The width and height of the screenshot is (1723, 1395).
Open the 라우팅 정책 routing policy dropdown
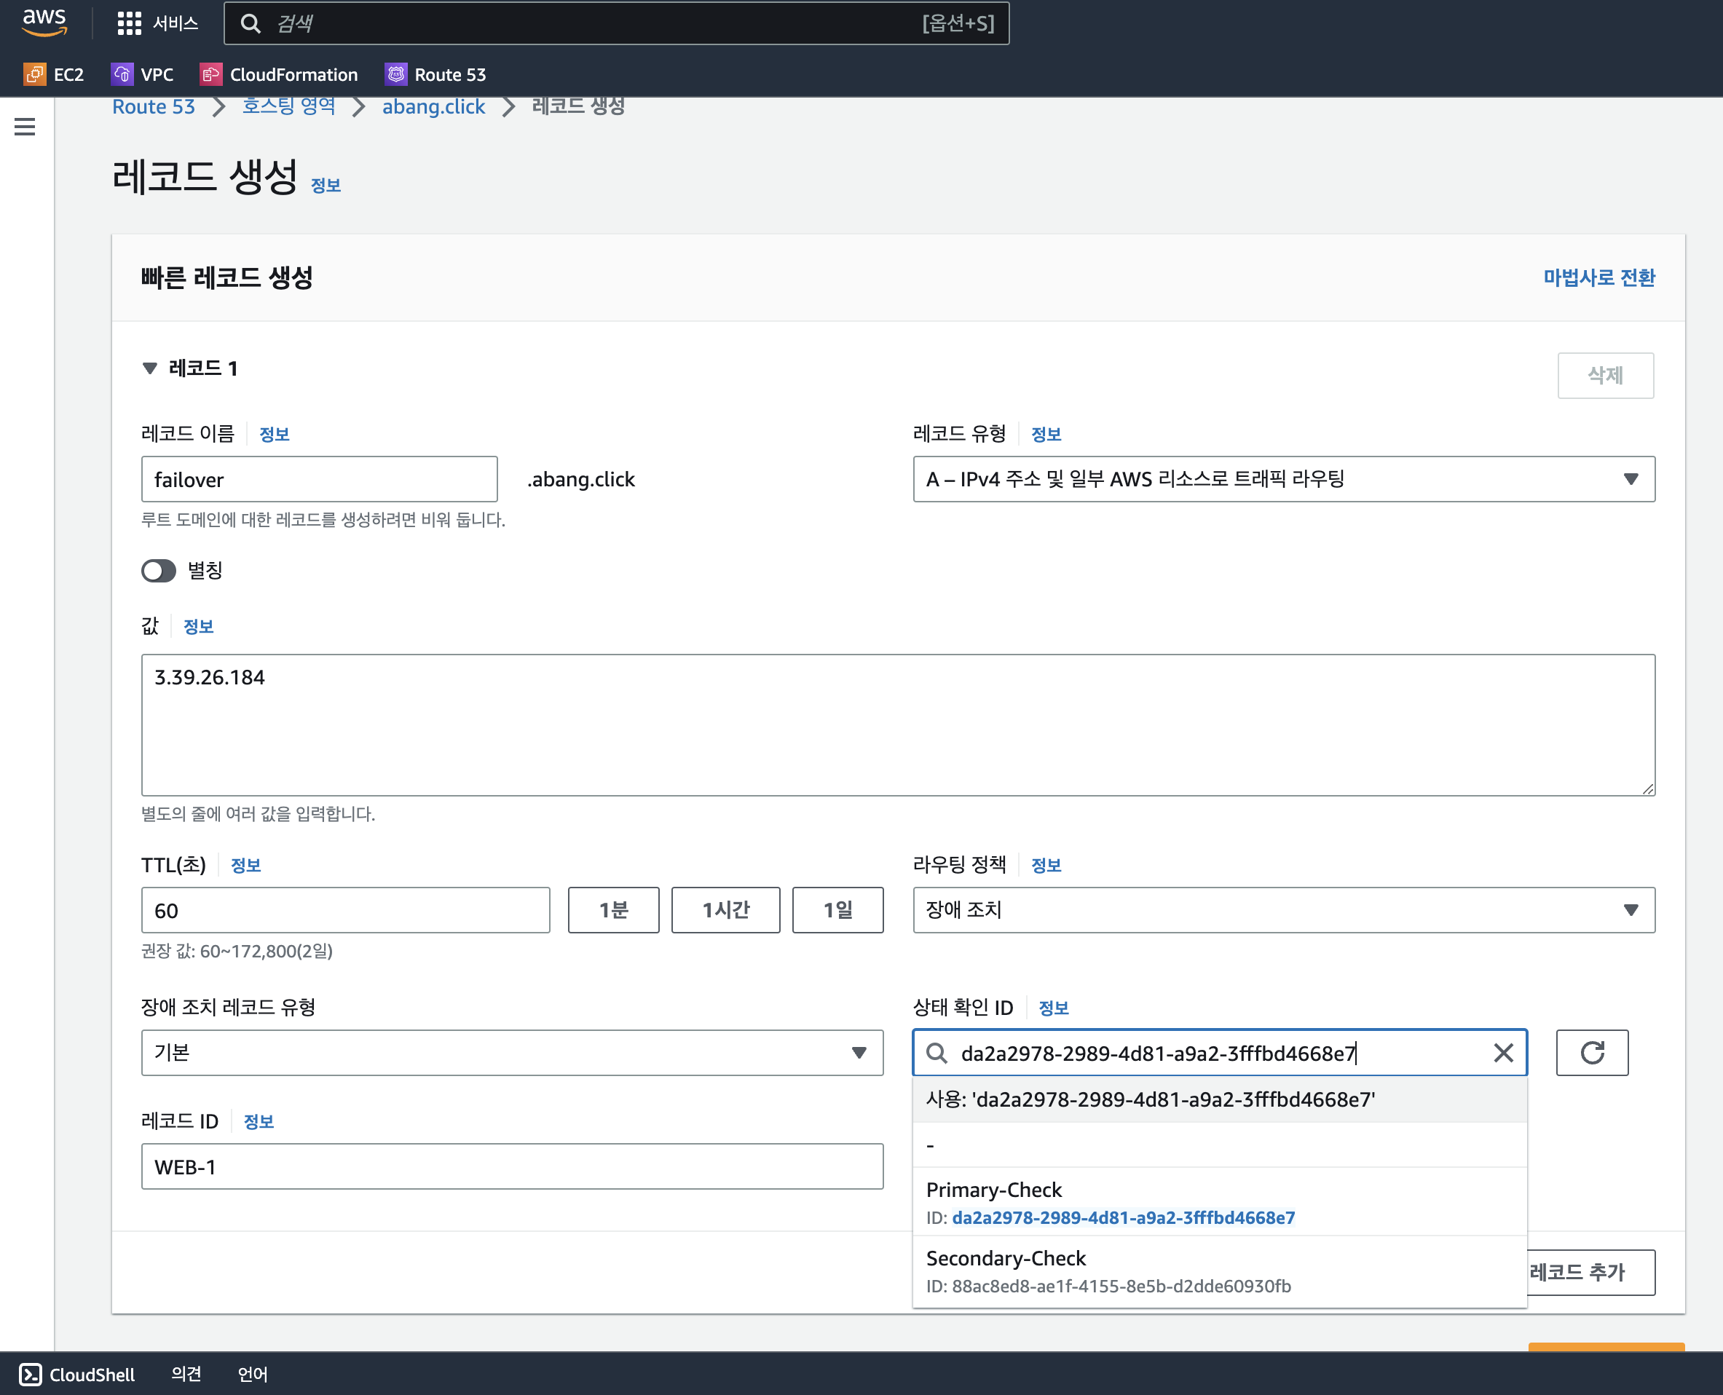click(1283, 909)
